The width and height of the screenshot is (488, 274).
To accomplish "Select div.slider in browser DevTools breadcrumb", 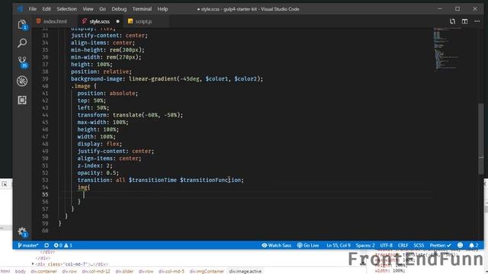I will pos(124,271).
